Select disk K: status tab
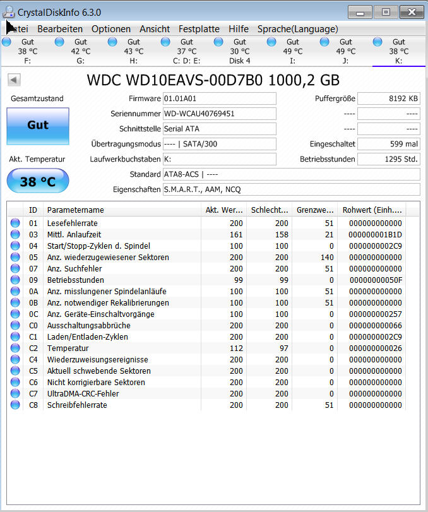This screenshot has width=428, height=512. pos(398,51)
